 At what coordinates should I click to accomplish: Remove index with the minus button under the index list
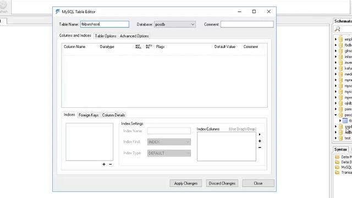pos(111,164)
